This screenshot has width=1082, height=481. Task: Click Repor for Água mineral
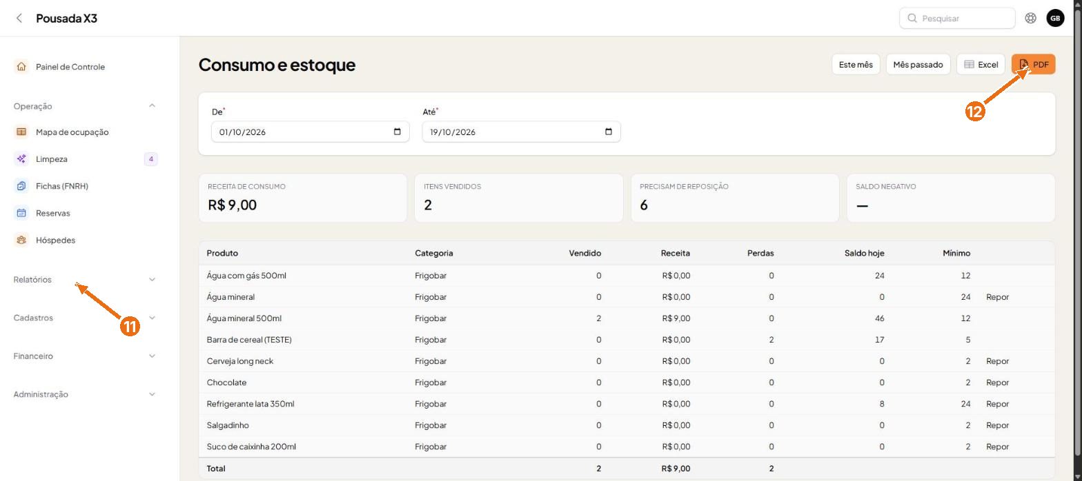pos(997,297)
